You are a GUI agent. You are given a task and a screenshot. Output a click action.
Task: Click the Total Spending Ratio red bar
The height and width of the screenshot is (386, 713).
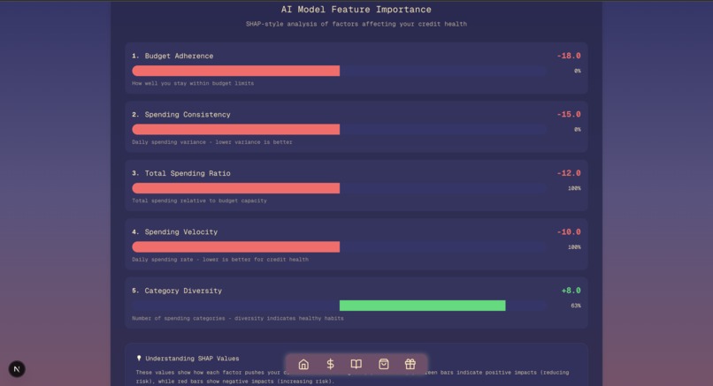click(x=235, y=188)
